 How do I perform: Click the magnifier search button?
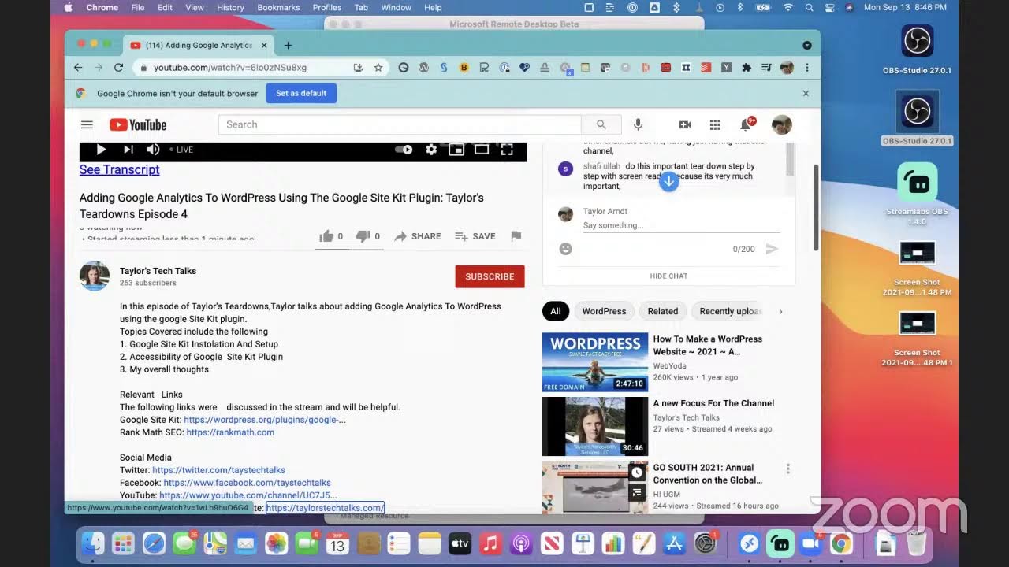tap(601, 124)
